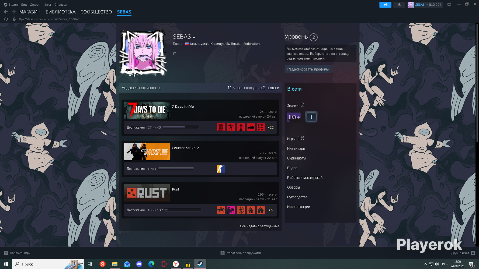Open the Windows Start menu
This screenshot has width=479, height=269.
pos(6,264)
